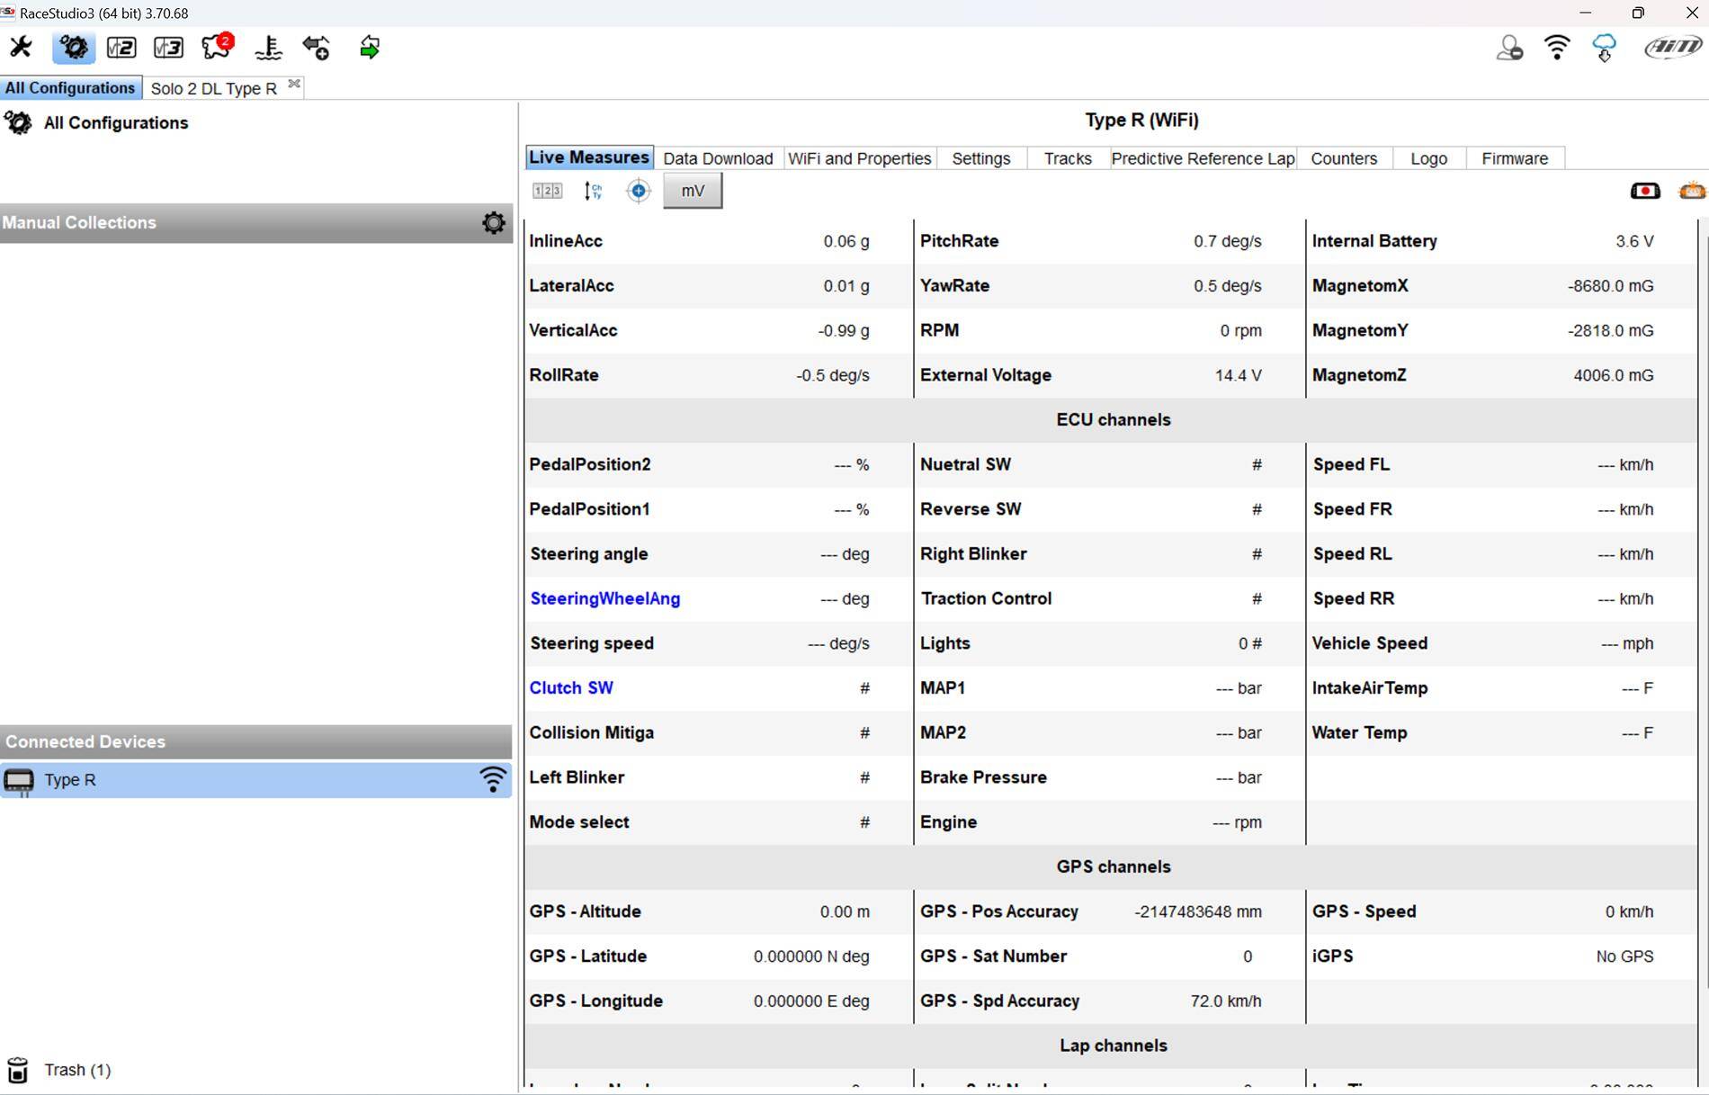The image size is (1709, 1095).
Task: Click the Internal Battery channel row
Action: tap(1500, 241)
